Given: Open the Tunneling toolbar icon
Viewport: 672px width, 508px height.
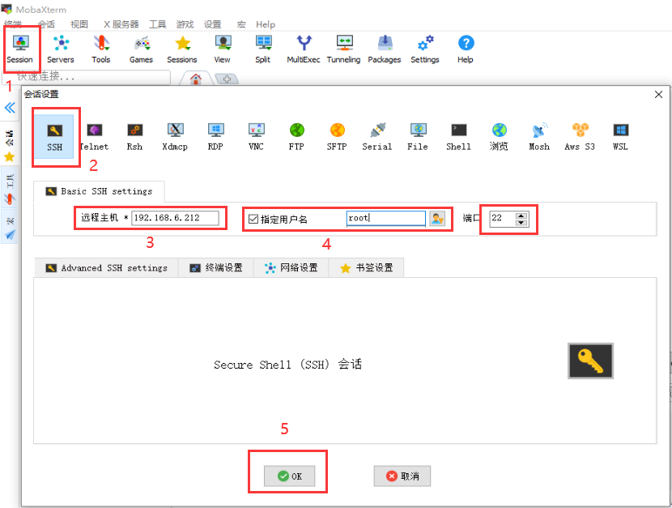Looking at the screenshot, I should pyautogui.click(x=344, y=49).
